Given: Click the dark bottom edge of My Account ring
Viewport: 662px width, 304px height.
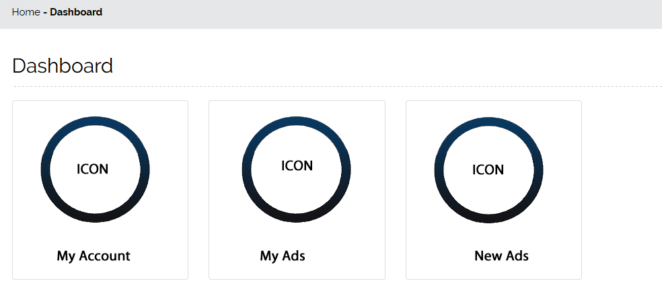Looking at the screenshot, I should (95, 216).
